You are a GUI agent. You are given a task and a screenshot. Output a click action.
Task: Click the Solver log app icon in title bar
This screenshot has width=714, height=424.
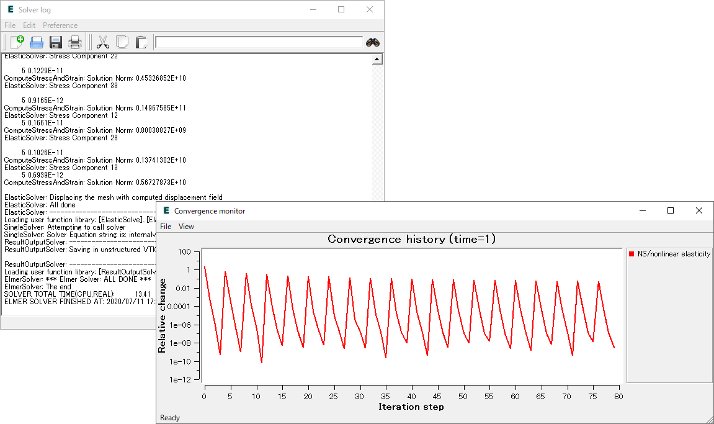click(x=11, y=9)
